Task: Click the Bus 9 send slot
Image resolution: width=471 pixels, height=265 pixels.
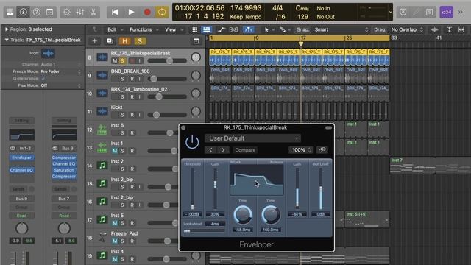Action: 21,199
